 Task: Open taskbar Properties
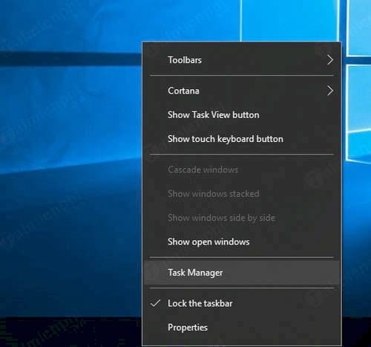(x=242, y=328)
